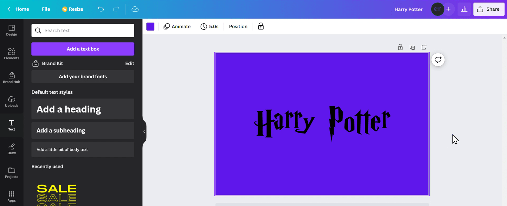Click Edit next to Brand Kit
The width and height of the screenshot is (507, 206).
pos(130,64)
